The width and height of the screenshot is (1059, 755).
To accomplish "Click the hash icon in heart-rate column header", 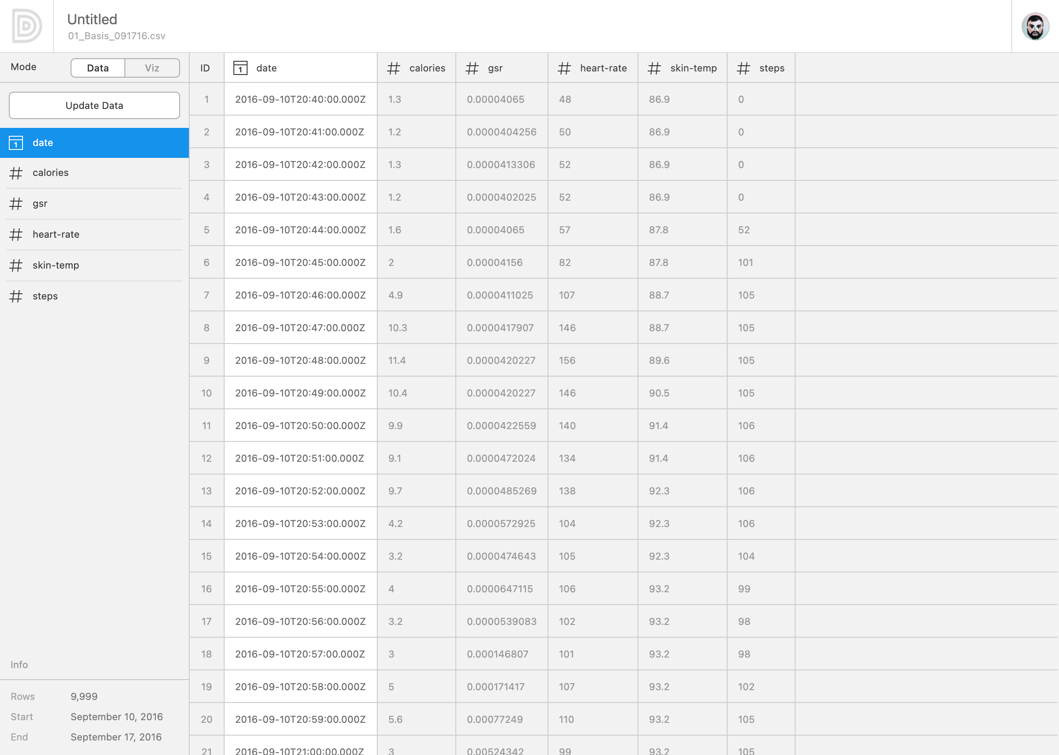I will click(564, 68).
